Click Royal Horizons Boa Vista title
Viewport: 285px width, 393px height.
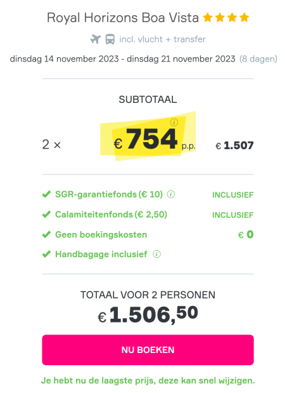tap(123, 18)
